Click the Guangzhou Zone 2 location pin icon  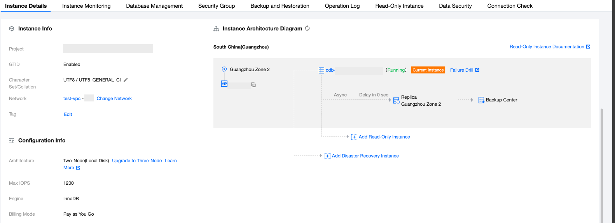point(224,70)
